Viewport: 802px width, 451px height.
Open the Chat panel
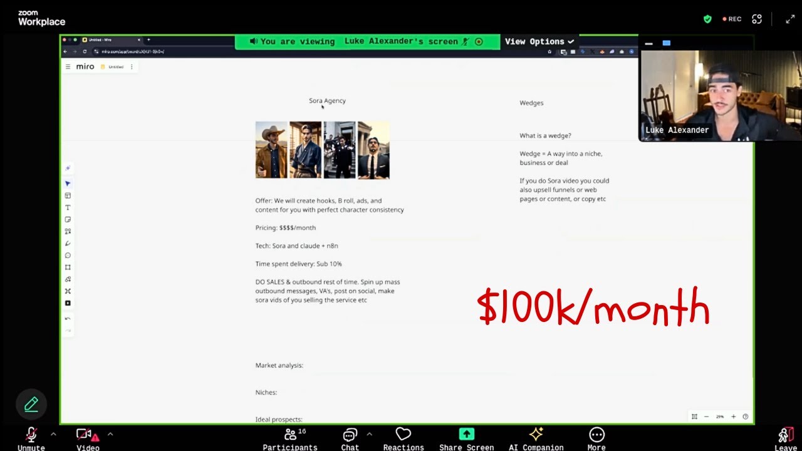[350, 438]
